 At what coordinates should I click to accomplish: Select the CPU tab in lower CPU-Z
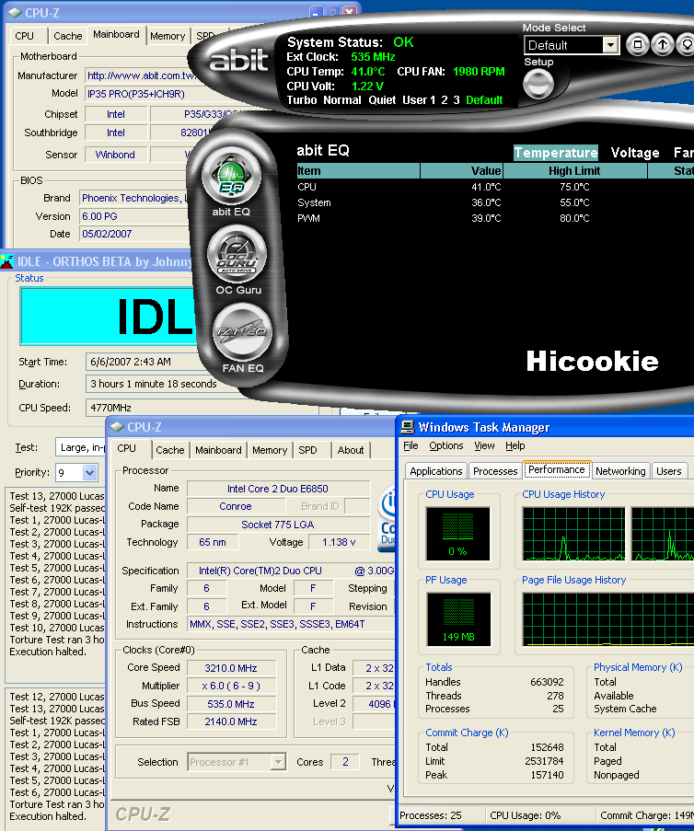(x=126, y=448)
